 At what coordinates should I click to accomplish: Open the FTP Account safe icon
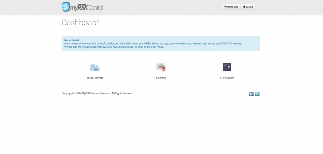pos(227,67)
